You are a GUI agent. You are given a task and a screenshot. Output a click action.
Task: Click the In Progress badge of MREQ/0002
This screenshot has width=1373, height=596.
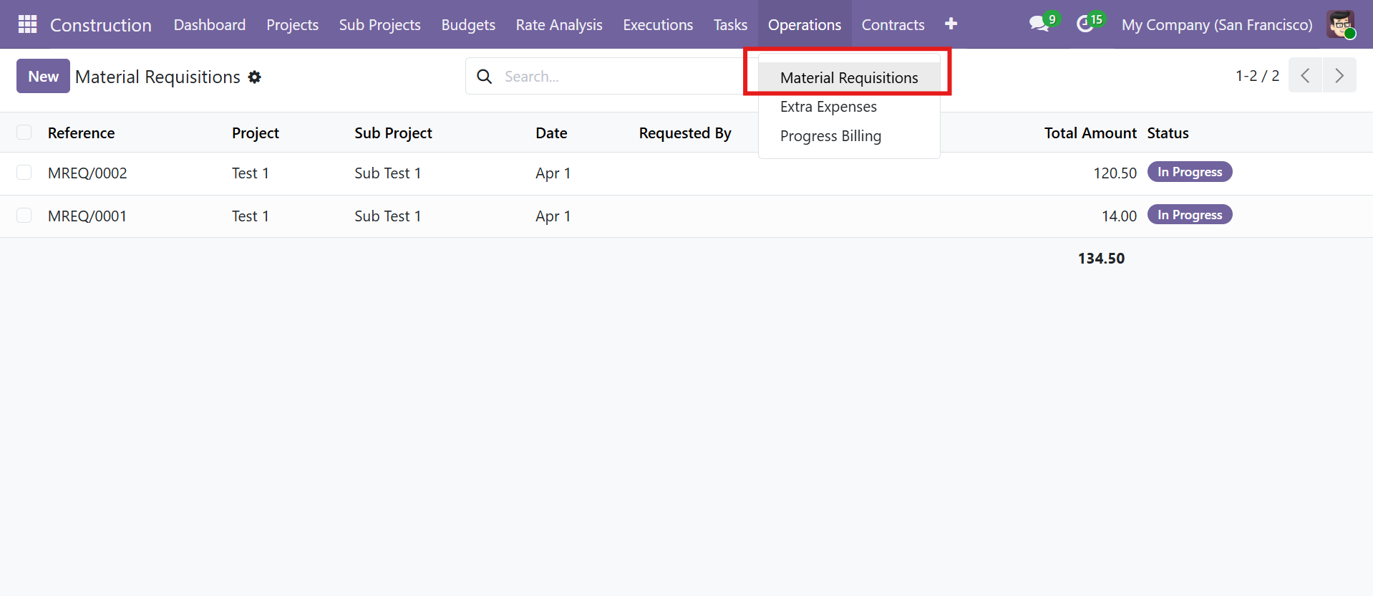coord(1190,172)
